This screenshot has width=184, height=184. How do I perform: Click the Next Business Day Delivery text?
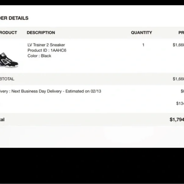click(36, 91)
